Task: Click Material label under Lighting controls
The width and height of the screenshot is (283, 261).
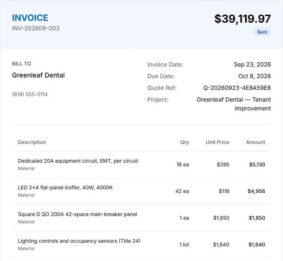Action: [x=26, y=249]
